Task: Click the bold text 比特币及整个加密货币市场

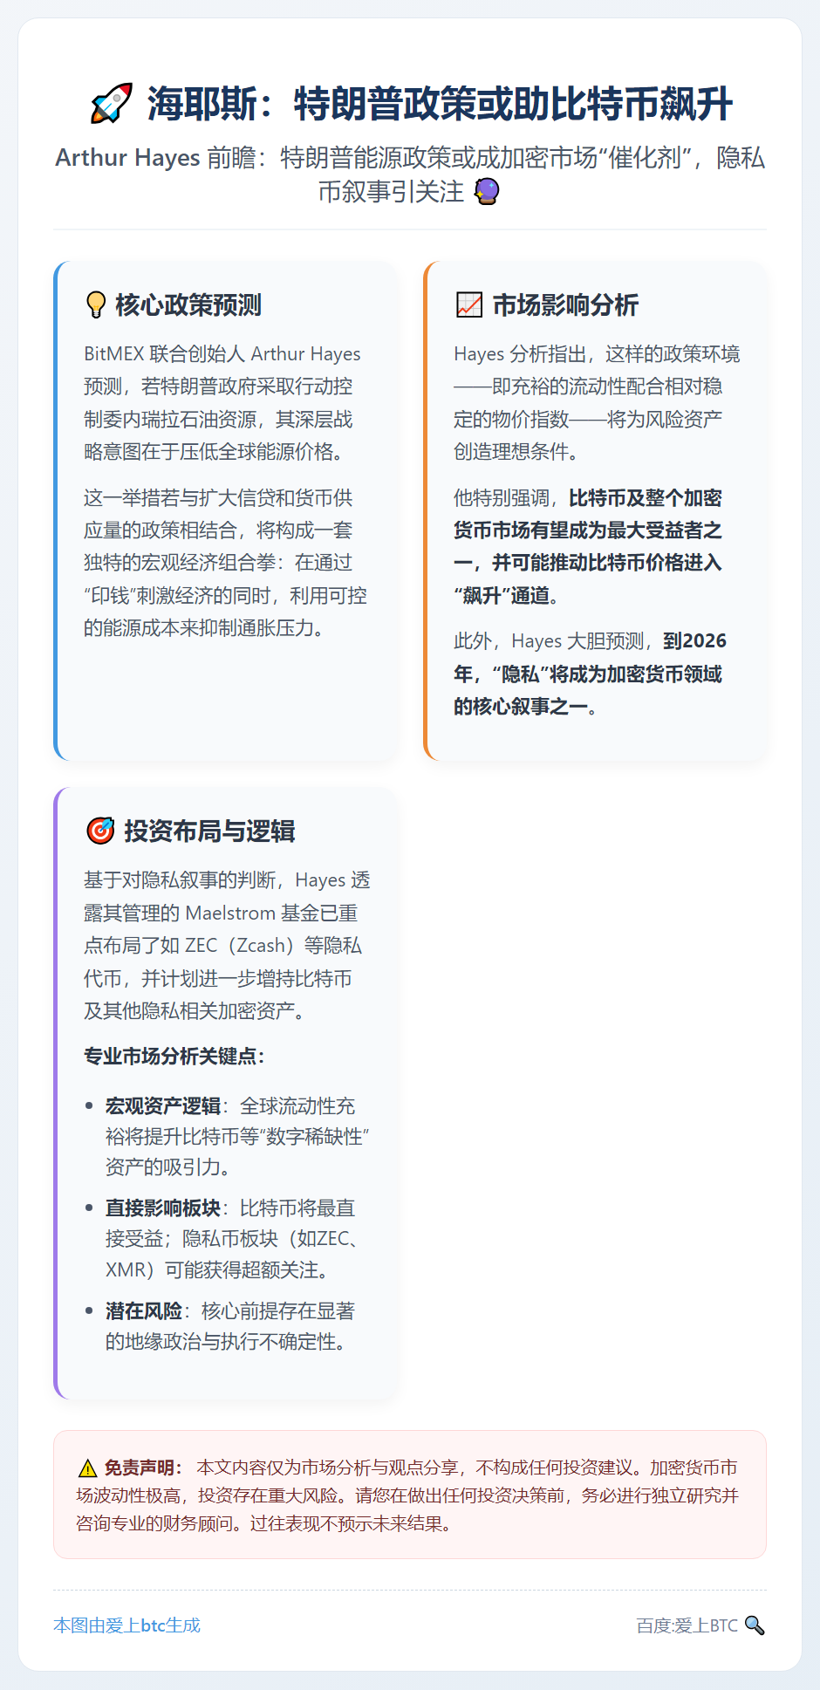Action: (588, 547)
